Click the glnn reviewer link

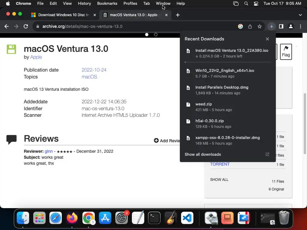[49, 151]
